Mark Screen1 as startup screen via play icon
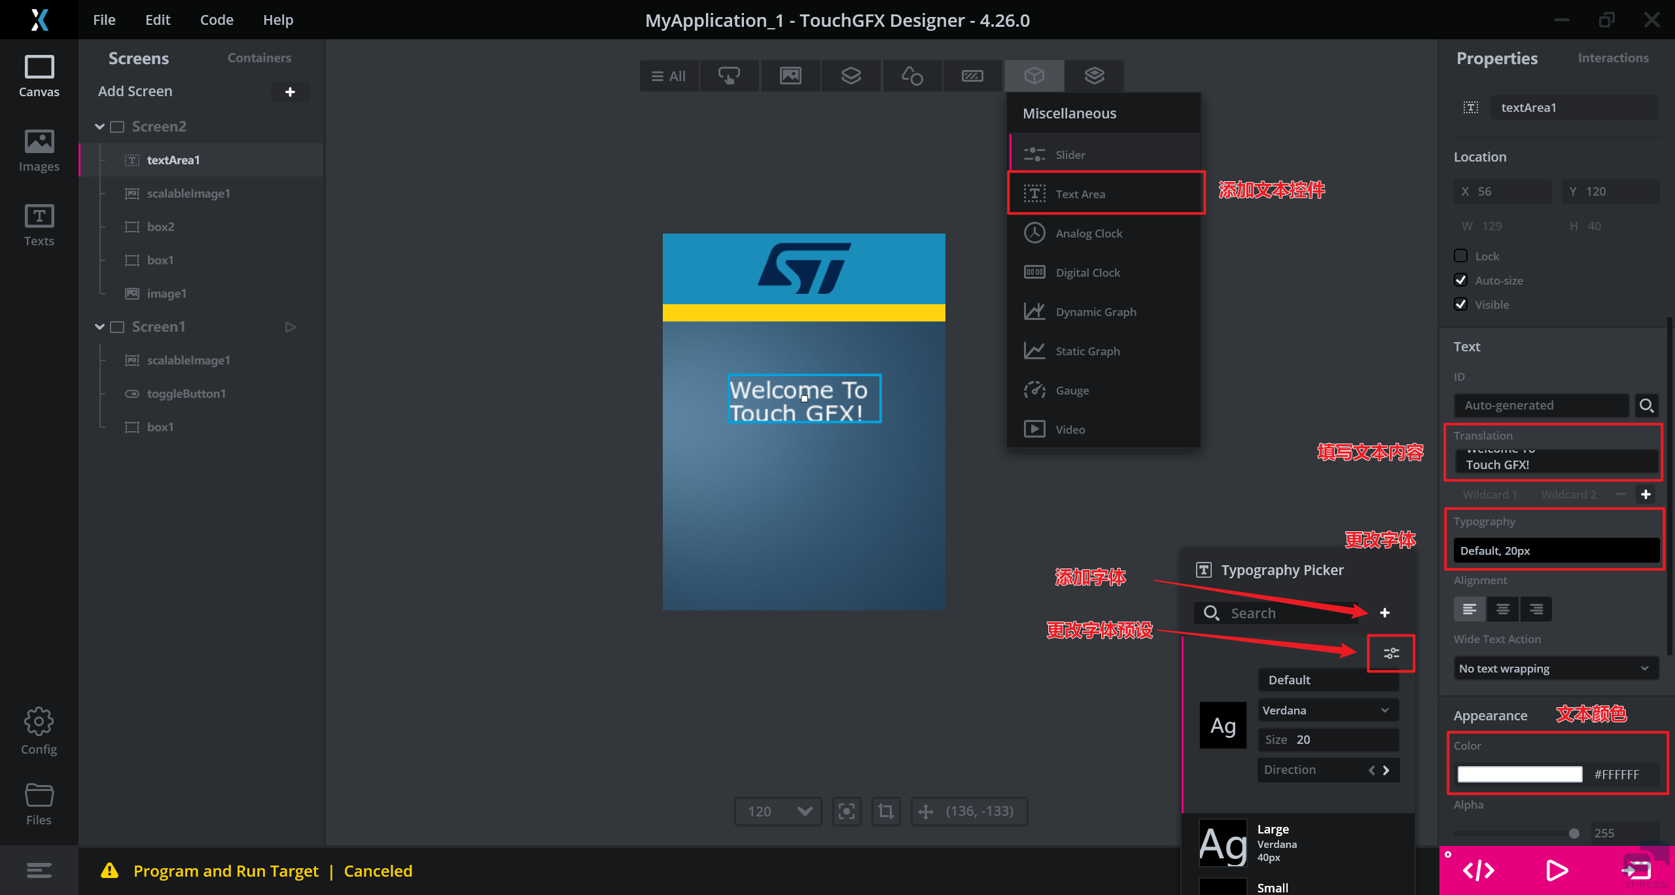1675x895 pixels. [291, 327]
